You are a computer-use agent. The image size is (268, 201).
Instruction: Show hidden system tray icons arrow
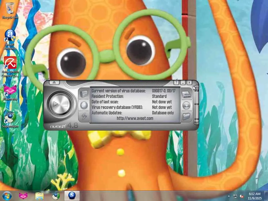(229, 196)
